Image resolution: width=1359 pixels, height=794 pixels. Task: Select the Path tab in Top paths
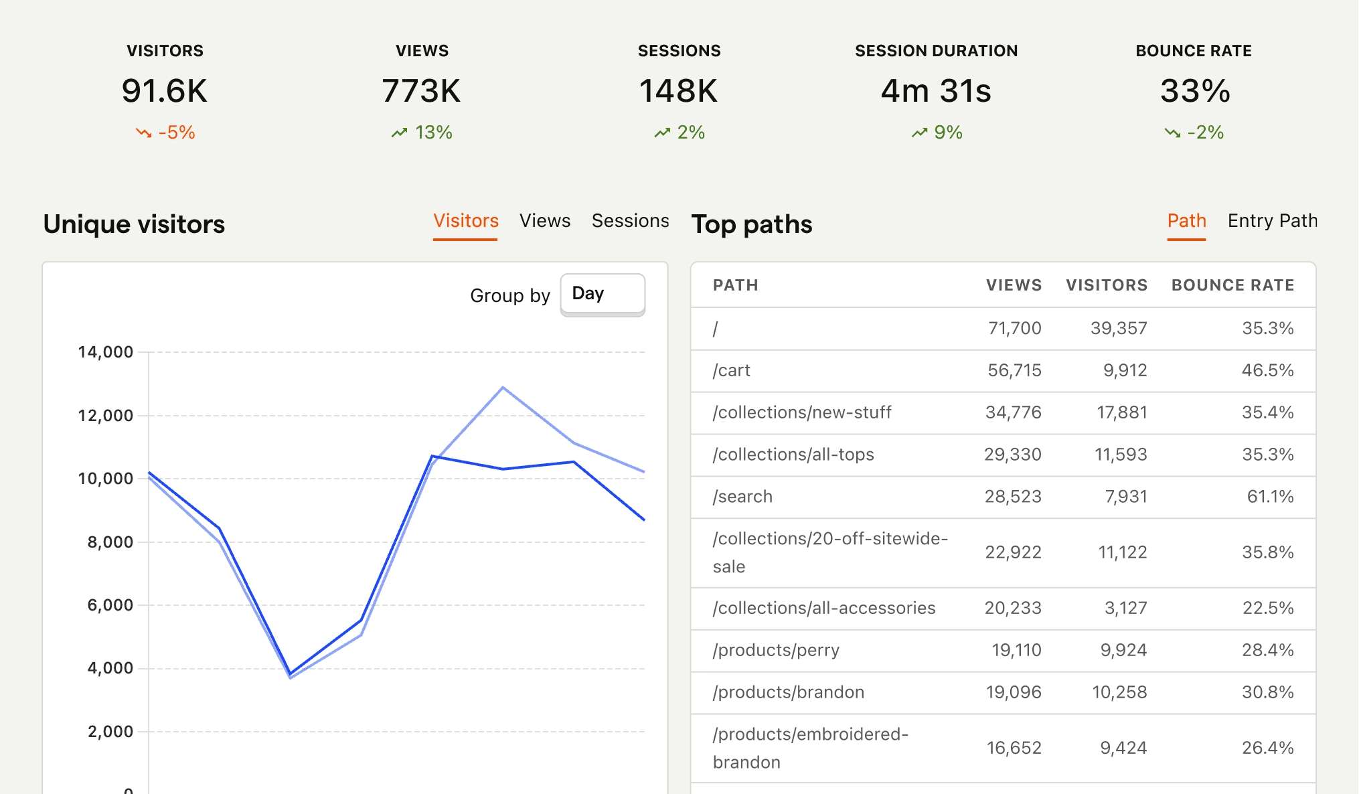tap(1186, 221)
